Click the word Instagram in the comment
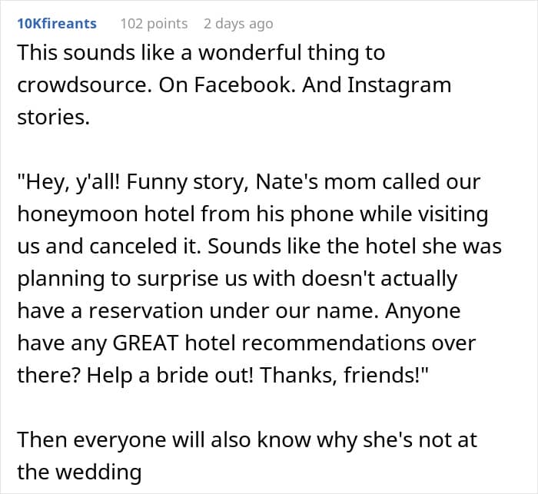Viewport: 538px width, 494px height. 399,85
